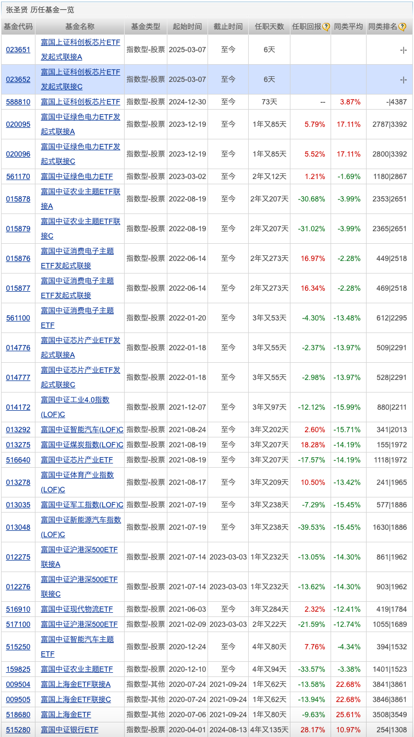
Task: Open 富国中证银行ETF link
Action: point(69,730)
